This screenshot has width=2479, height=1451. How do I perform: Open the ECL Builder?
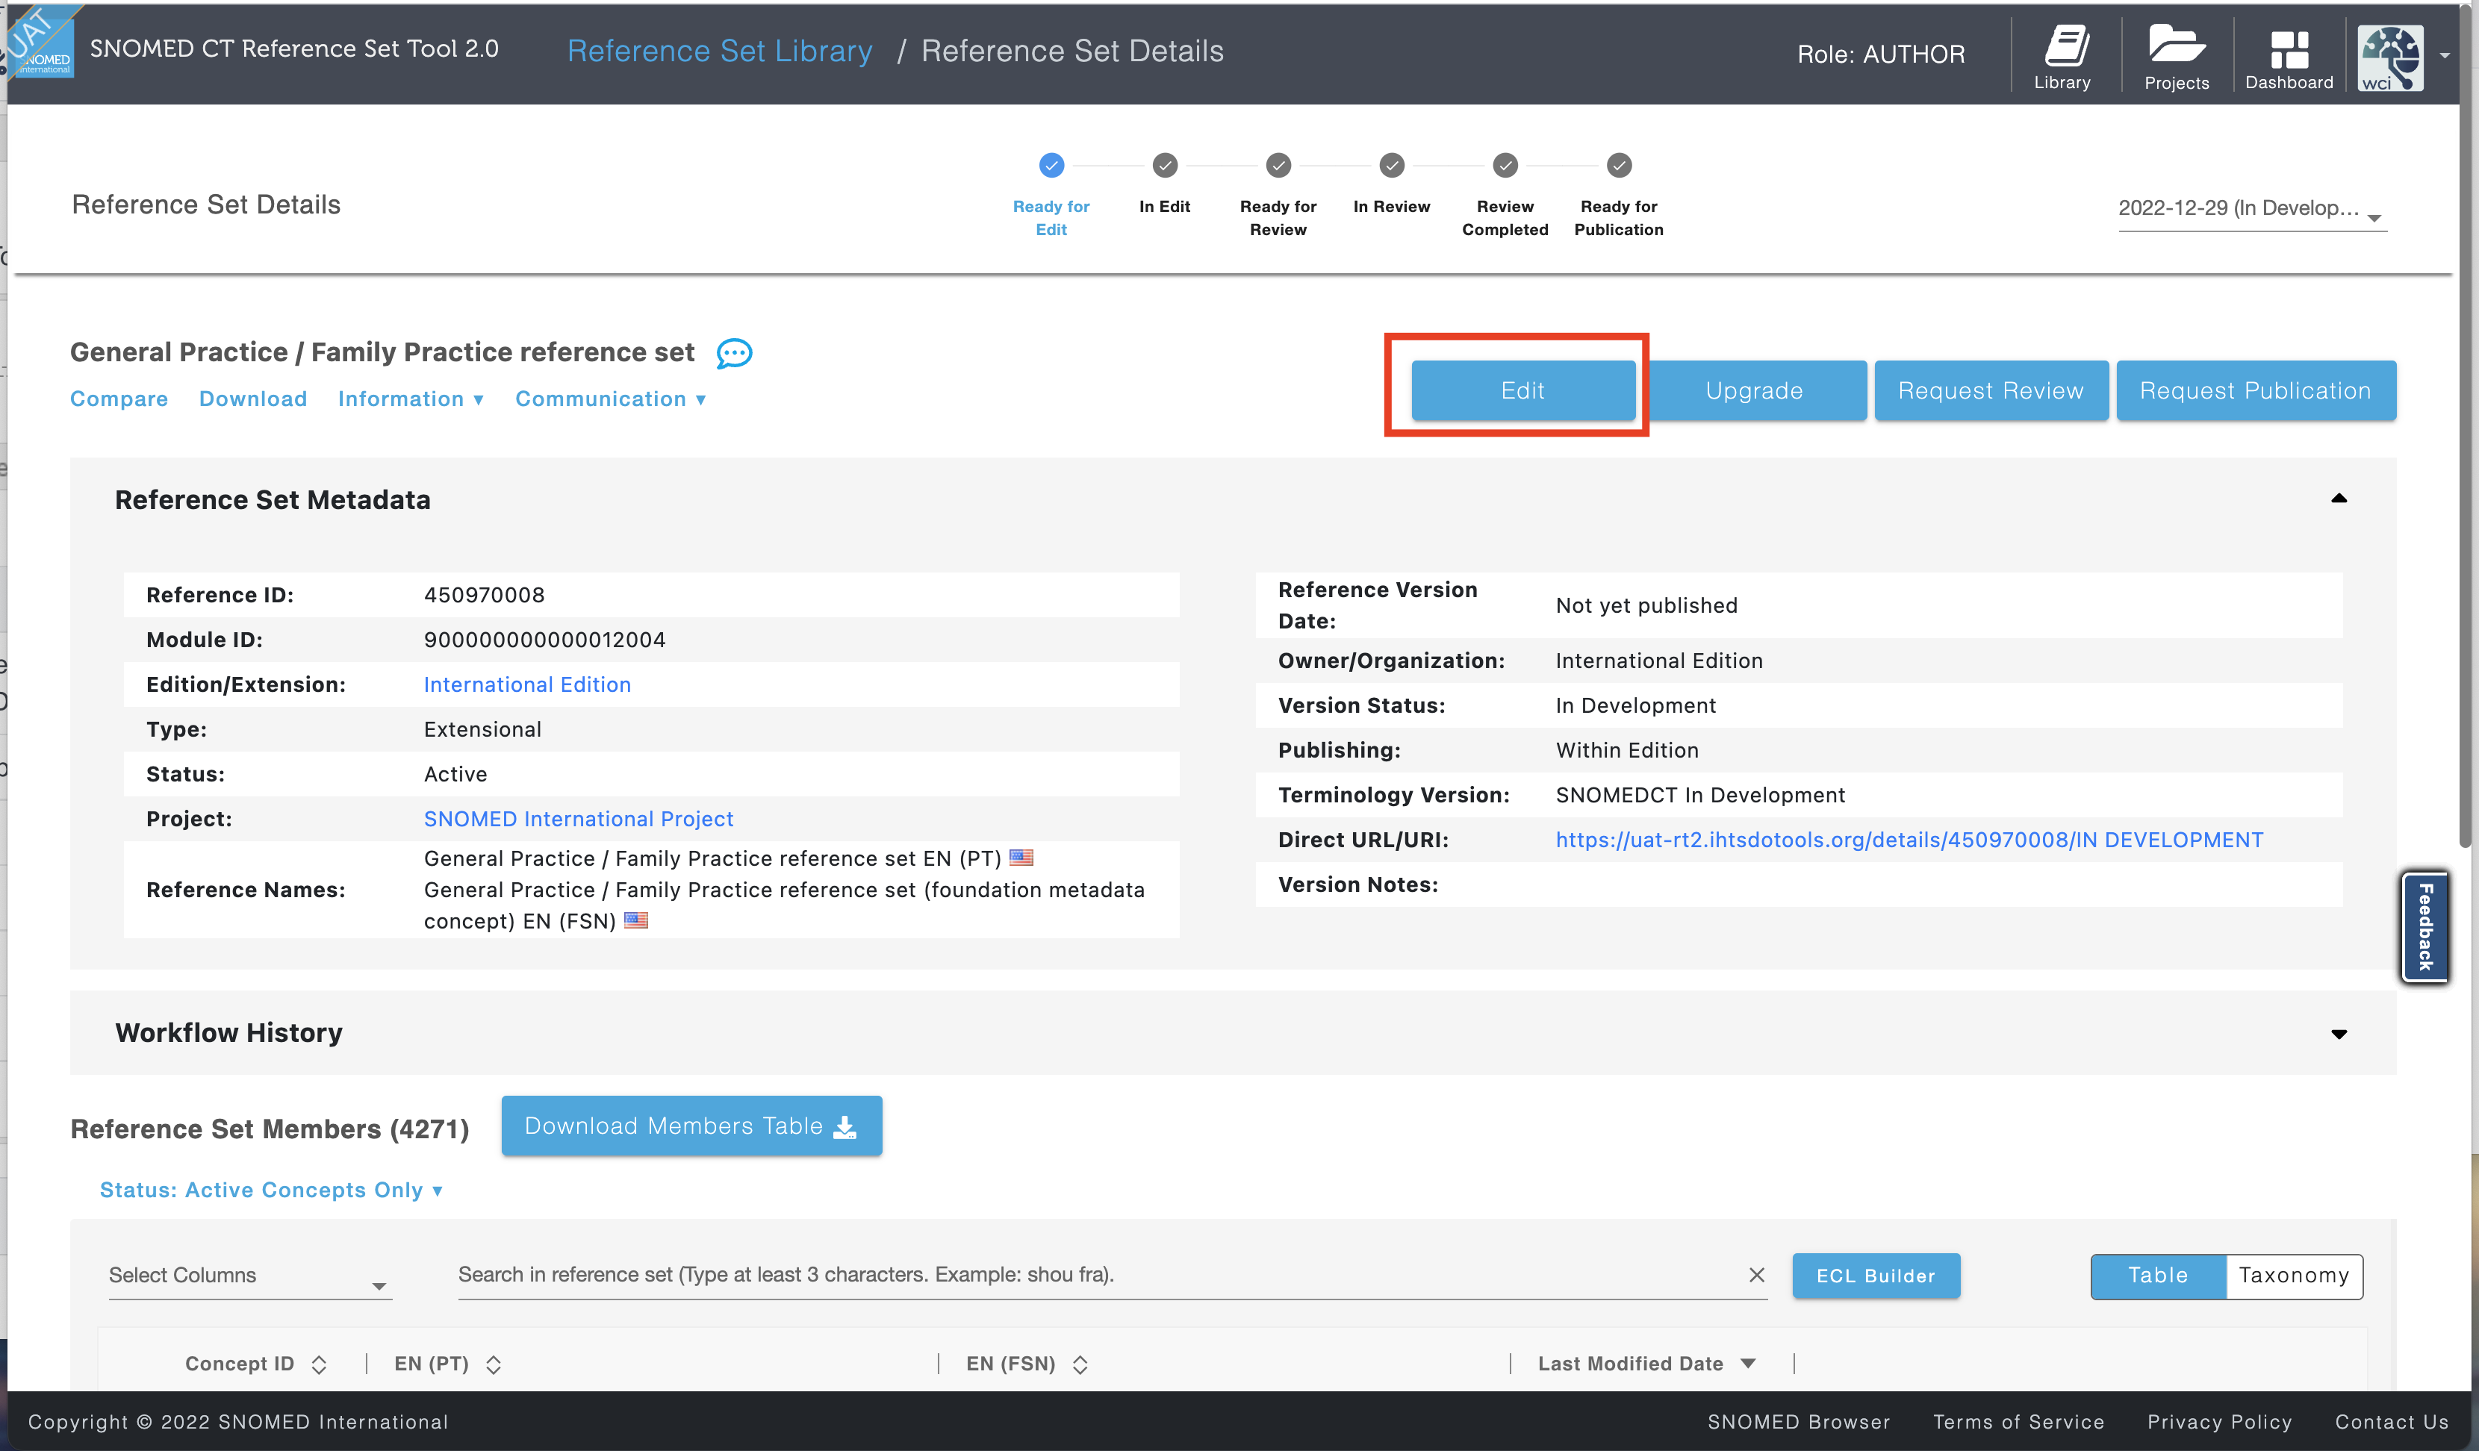pos(1876,1275)
